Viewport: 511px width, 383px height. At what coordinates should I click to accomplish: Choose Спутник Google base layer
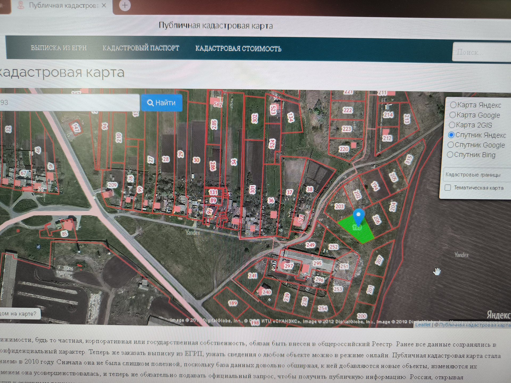(451, 145)
